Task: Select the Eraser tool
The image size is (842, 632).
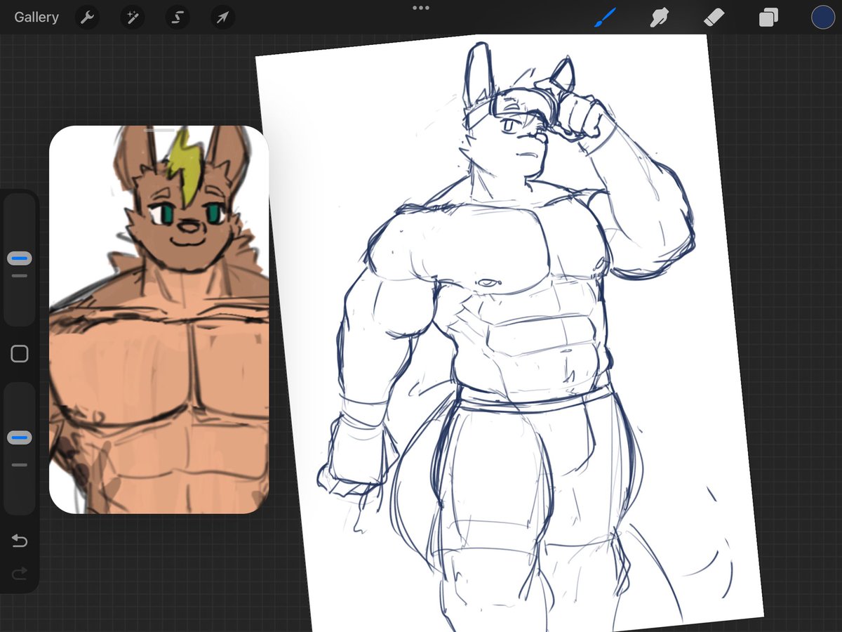Action: [713, 18]
